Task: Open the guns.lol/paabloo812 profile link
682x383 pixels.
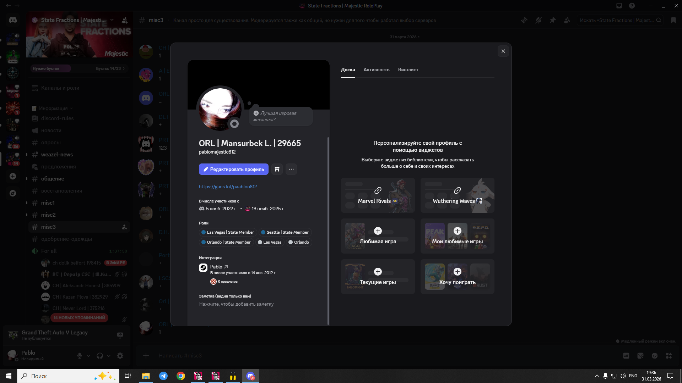Action: tap(228, 187)
